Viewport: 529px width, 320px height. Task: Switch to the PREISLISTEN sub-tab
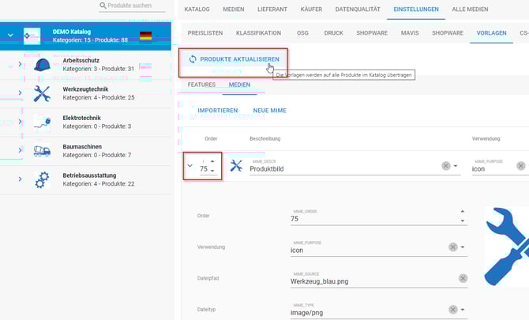[205, 33]
